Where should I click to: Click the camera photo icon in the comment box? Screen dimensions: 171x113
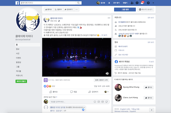99,102
